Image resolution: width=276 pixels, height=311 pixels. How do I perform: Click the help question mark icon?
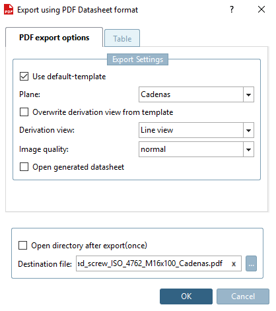(232, 9)
